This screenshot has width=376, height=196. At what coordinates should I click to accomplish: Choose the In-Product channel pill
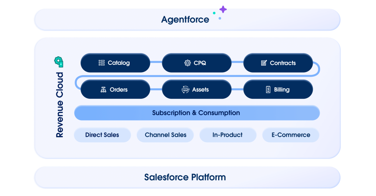tap(227, 135)
